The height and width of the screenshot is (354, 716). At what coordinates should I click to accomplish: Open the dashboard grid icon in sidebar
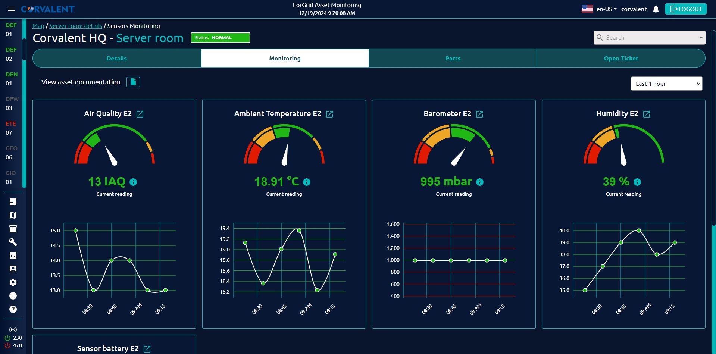tap(13, 202)
